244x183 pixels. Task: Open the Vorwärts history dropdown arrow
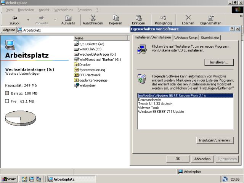click(55, 20)
